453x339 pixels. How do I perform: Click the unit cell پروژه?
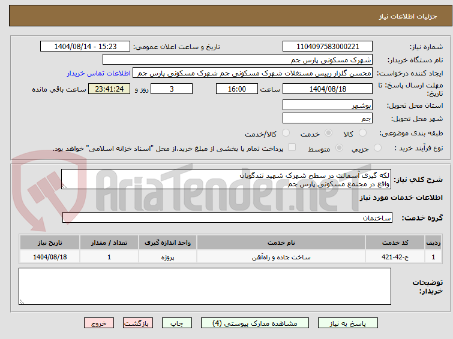[x=167, y=257]
